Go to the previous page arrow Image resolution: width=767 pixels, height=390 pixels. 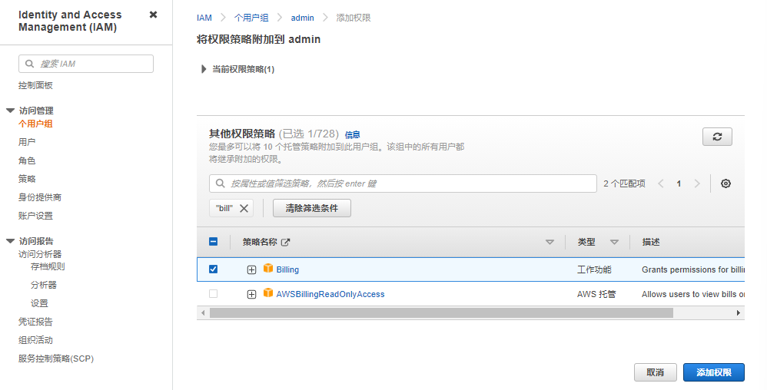point(661,183)
